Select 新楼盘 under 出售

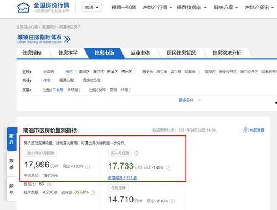pos(73,90)
